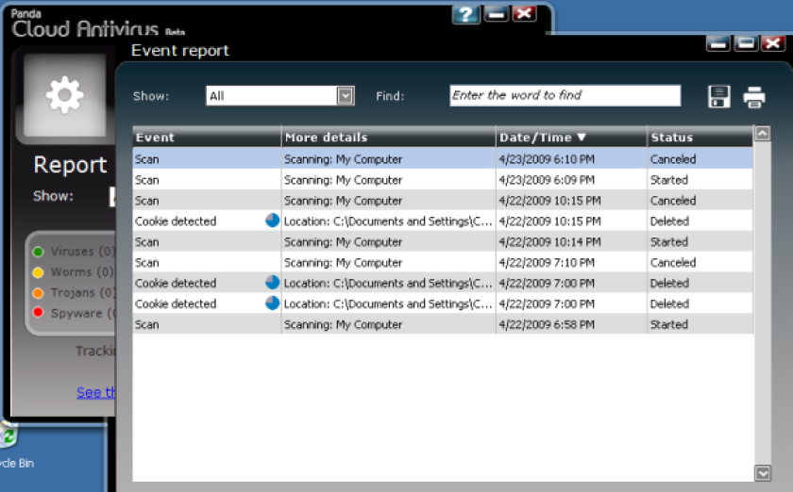Select the 4/22/2009 6:58 PM Started row

click(x=443, y=324)
